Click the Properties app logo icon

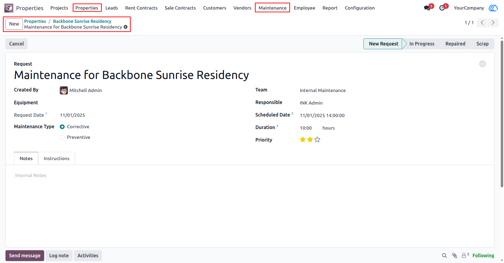(x=9, y=8)
